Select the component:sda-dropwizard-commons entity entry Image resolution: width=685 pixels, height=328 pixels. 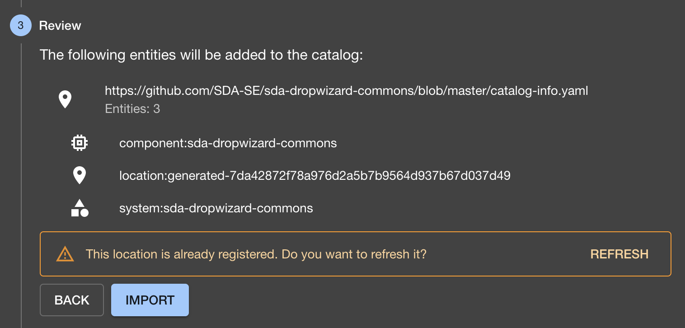point(228,143)
